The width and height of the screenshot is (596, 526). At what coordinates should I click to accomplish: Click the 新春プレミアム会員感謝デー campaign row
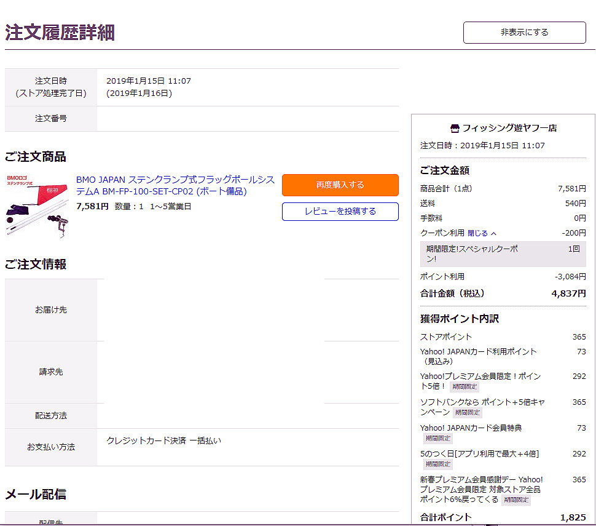tap(503, 490)
